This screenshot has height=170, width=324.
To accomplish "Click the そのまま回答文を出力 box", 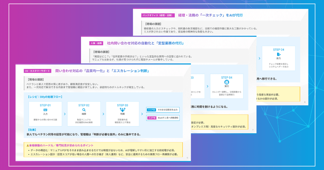I will [x=163, y=110].
